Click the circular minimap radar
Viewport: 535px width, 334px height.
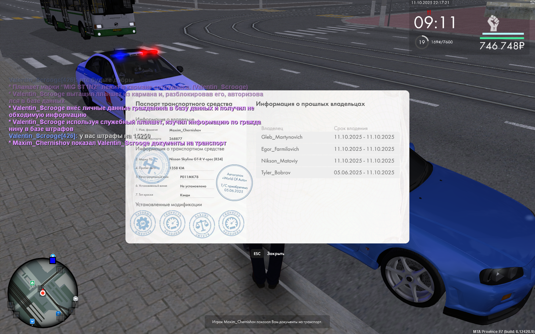(43, 293)
